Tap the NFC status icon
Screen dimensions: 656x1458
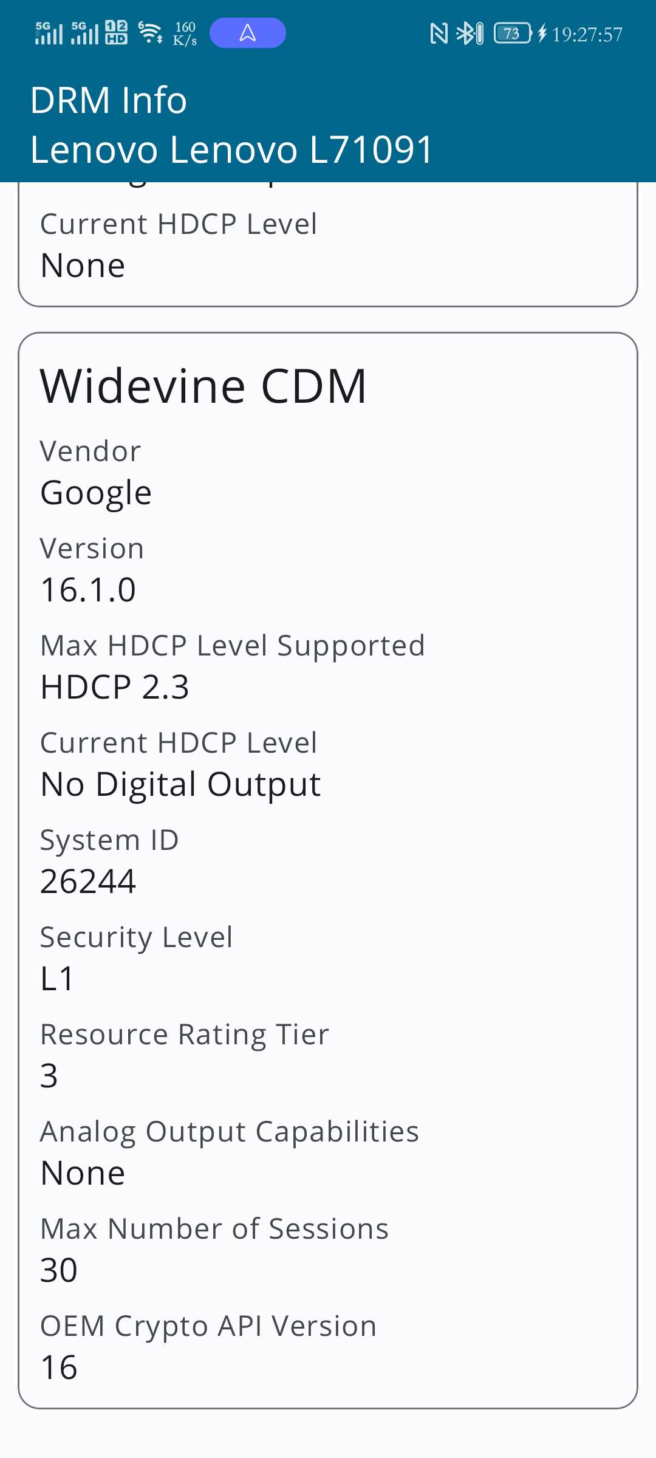coord(439,33)
